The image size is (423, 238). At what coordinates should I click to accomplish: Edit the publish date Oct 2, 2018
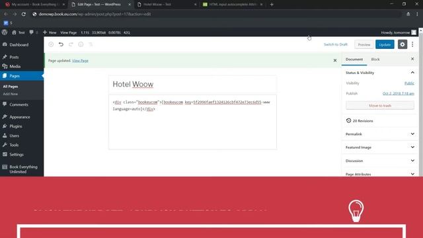pos(398,93)
